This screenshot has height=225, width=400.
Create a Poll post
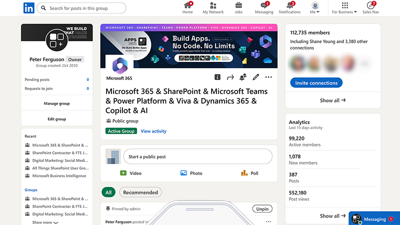point(249,173)
